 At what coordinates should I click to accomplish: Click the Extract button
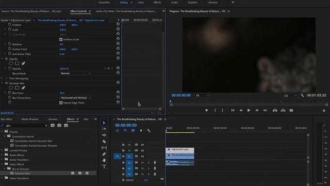pyautogui.click(x=283, y=110)
